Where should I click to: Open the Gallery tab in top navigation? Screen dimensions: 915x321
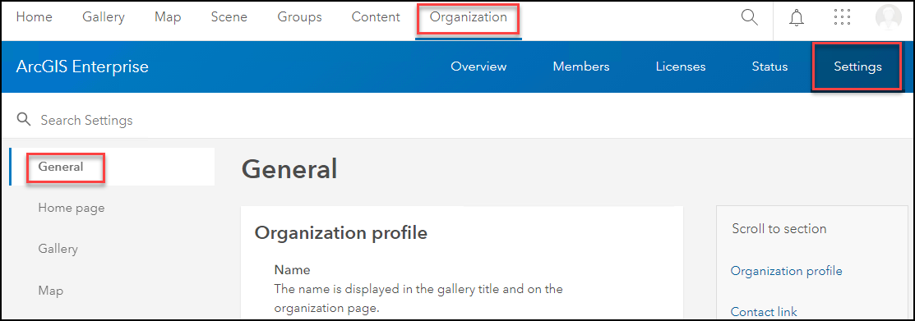tap(104, 17)
